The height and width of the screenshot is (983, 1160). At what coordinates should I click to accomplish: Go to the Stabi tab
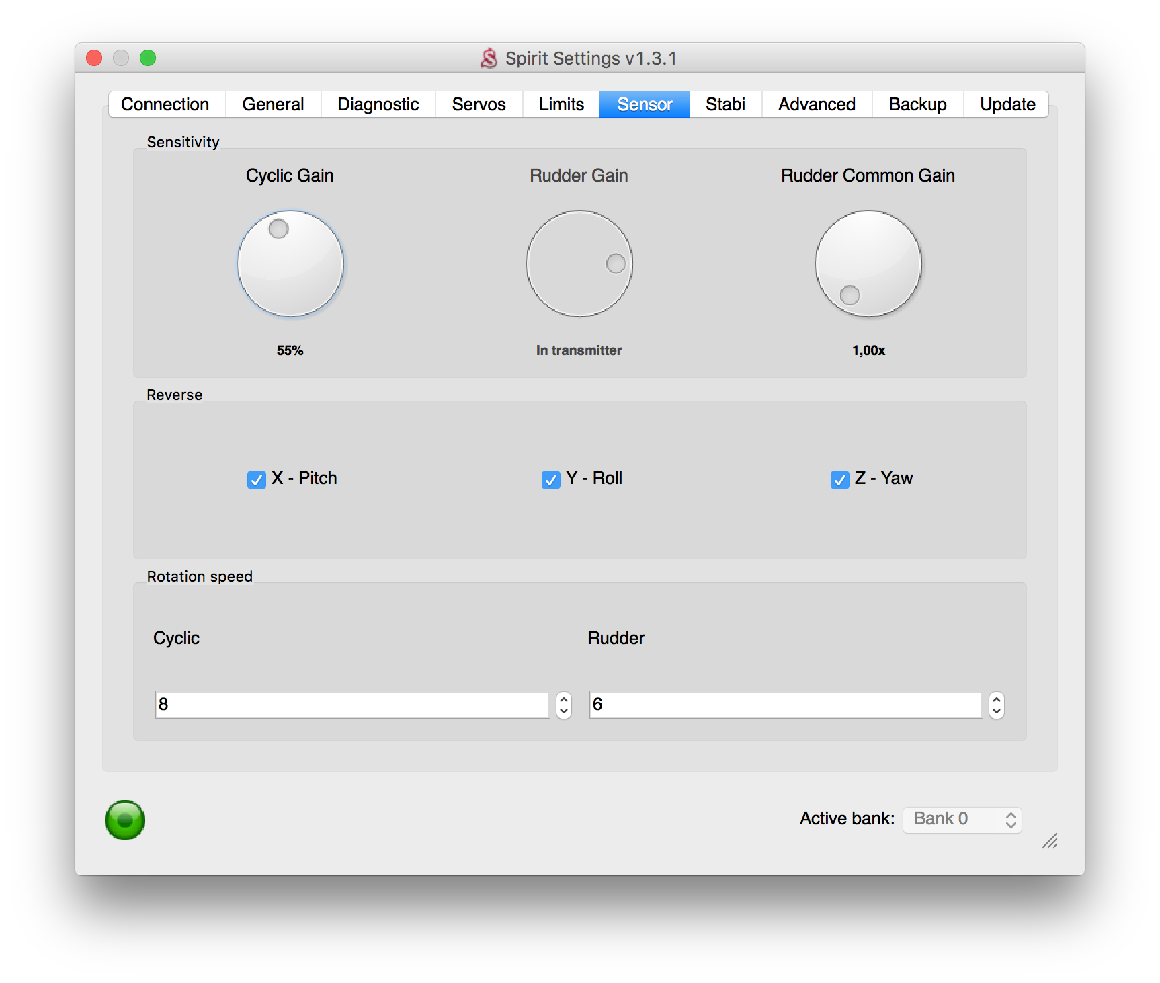(725, 104)
